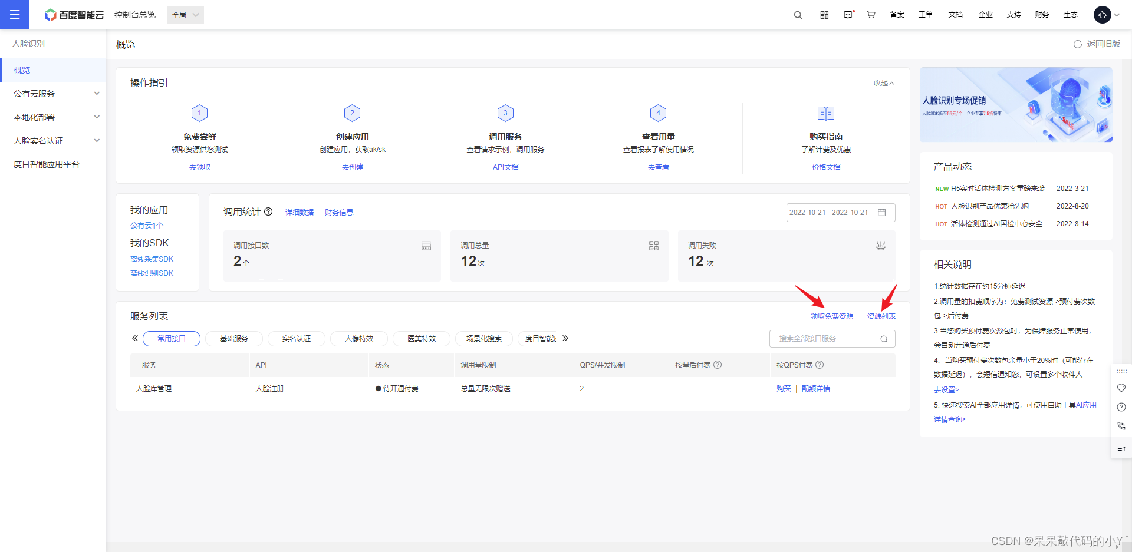Click help icon beside 按QPS付费 header
Image resolution: width=1132 pixels, height=552 pixels.
coord(820,365)
